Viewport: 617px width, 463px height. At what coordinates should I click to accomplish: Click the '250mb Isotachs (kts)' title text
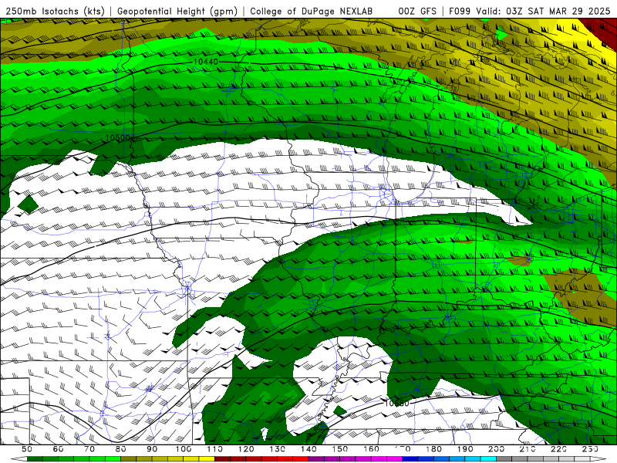point(56,11)
